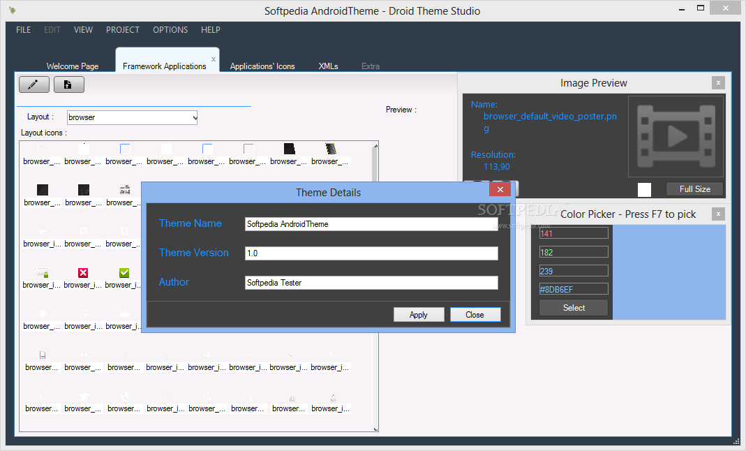Open the FILE menu
746x451 pixels.
(x=23, y=29)
